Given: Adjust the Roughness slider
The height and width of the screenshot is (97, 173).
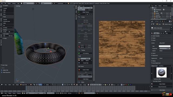Looking at the screenshot, I should [165, 48].
